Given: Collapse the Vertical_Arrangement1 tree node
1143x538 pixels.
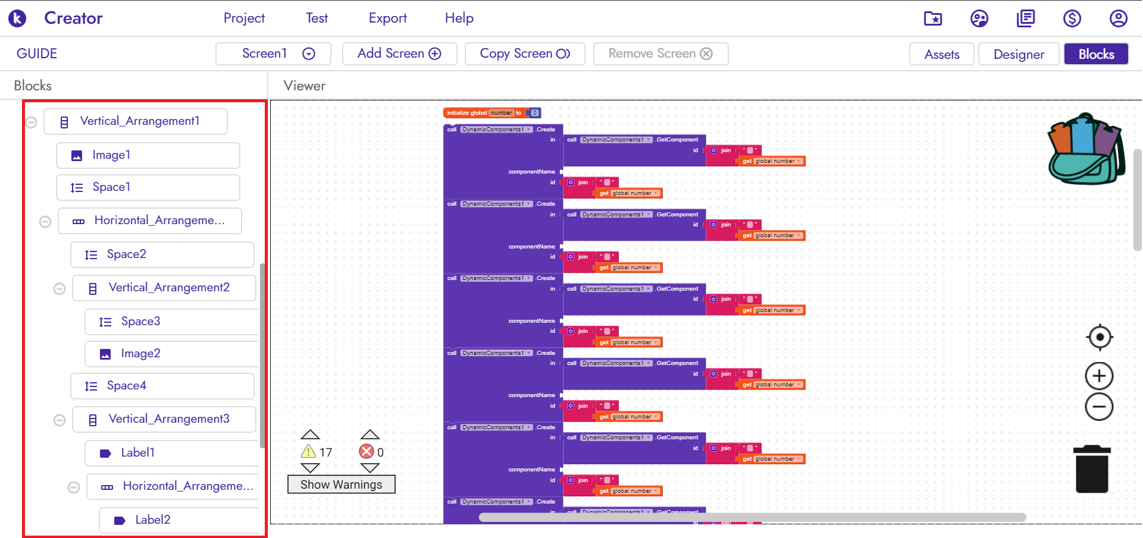Looking at the screenshot, I should 32,122.
